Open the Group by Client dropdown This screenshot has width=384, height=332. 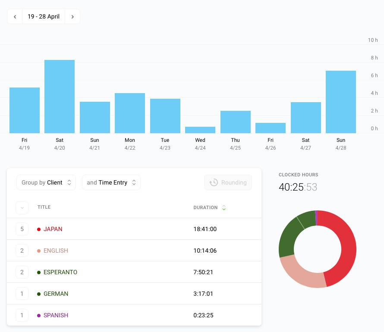46,182
